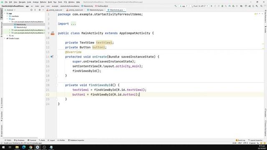Open the Profiler tool window

point(61,140)
